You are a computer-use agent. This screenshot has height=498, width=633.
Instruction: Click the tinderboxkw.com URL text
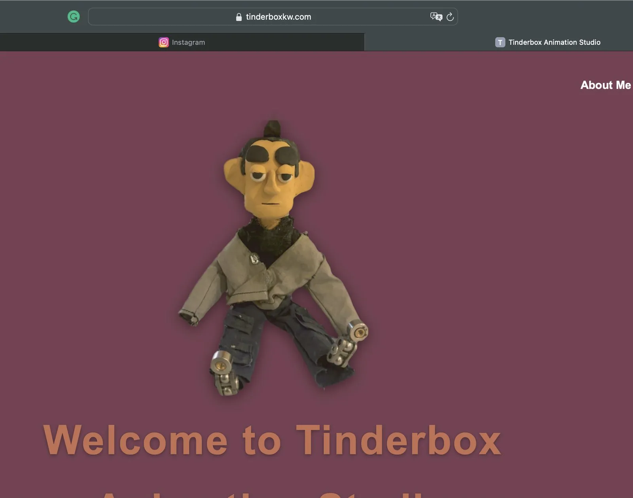pyautogui.click(x=279, y=17)
